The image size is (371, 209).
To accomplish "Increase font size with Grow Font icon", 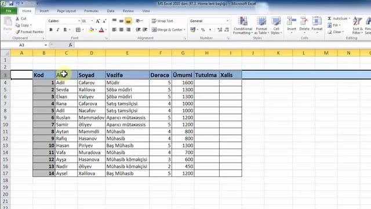I will click(98, 21).
